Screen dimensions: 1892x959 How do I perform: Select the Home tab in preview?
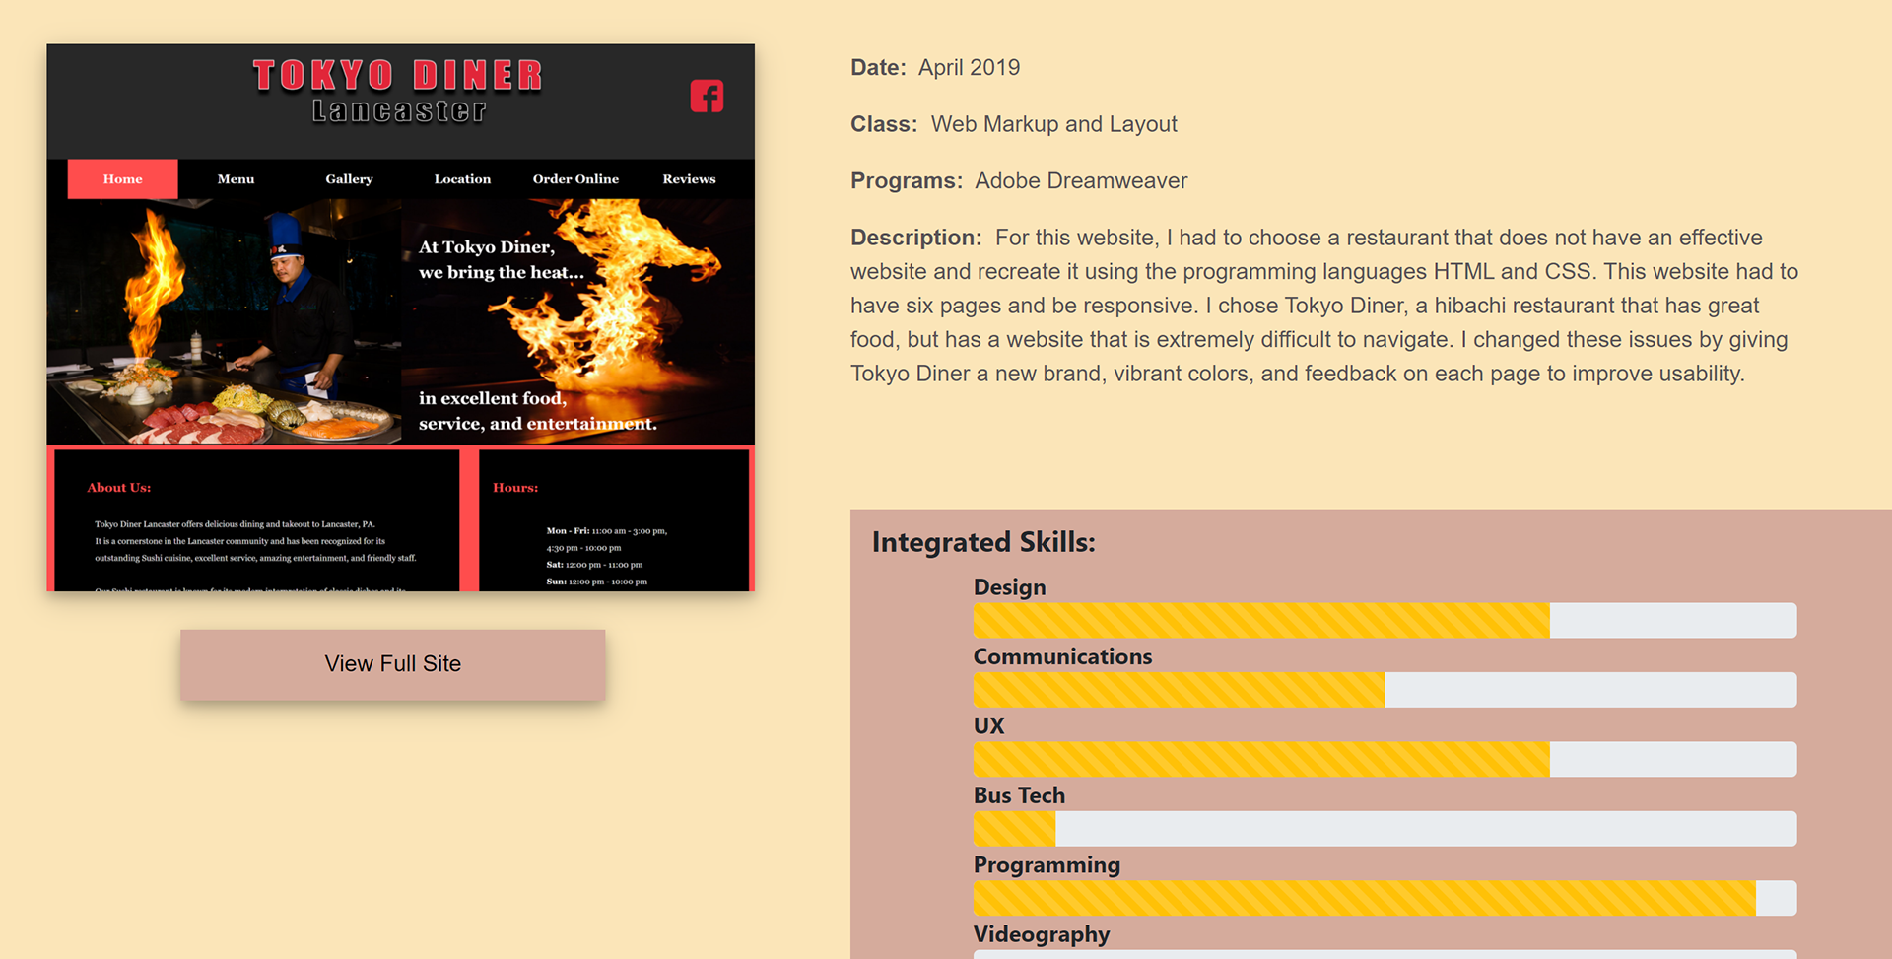[x=123, y=179]
